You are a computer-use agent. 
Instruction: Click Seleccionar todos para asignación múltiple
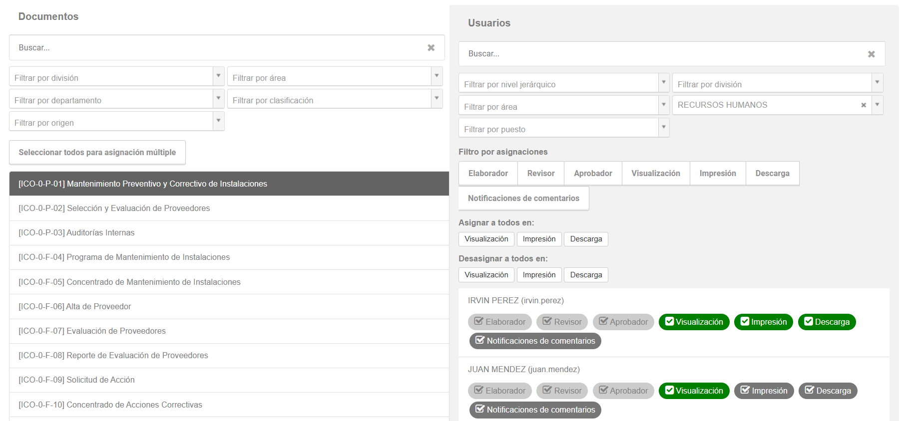coord(97,153)
